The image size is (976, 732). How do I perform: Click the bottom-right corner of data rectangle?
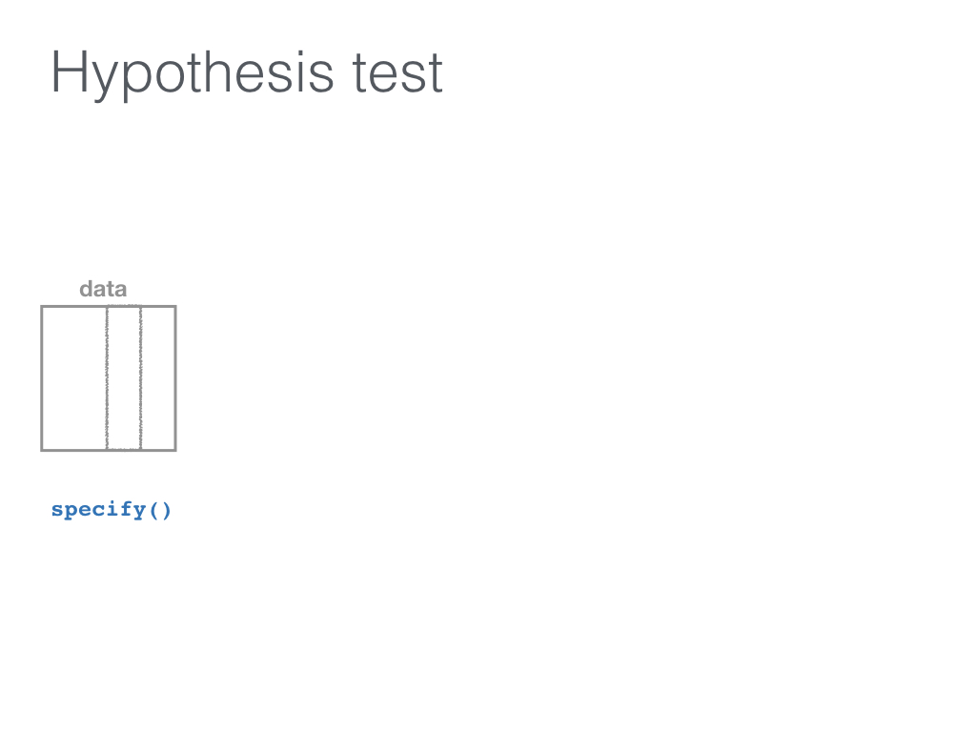click(175, 450)
